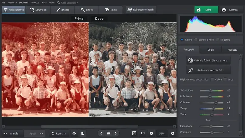
Task: Go to the next photo arrow
Action: tap(115, 133)
